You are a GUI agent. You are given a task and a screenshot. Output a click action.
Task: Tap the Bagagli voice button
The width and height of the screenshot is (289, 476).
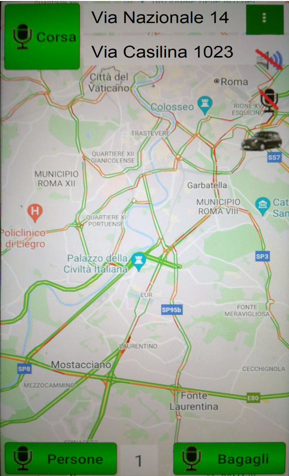[229, 459]
